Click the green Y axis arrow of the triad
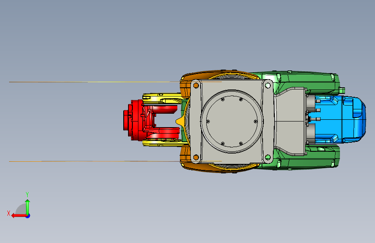This screenshot has width=375, height=243. tap(28, 207)
